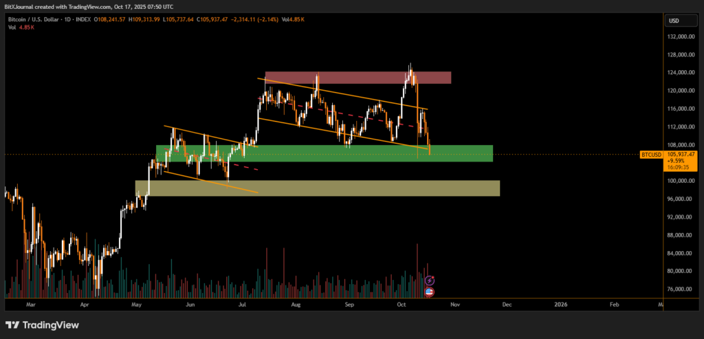Select the red resistance zone rectangle
The height and width of the screenshot is (339, 704).
click(x=357, y=78)
